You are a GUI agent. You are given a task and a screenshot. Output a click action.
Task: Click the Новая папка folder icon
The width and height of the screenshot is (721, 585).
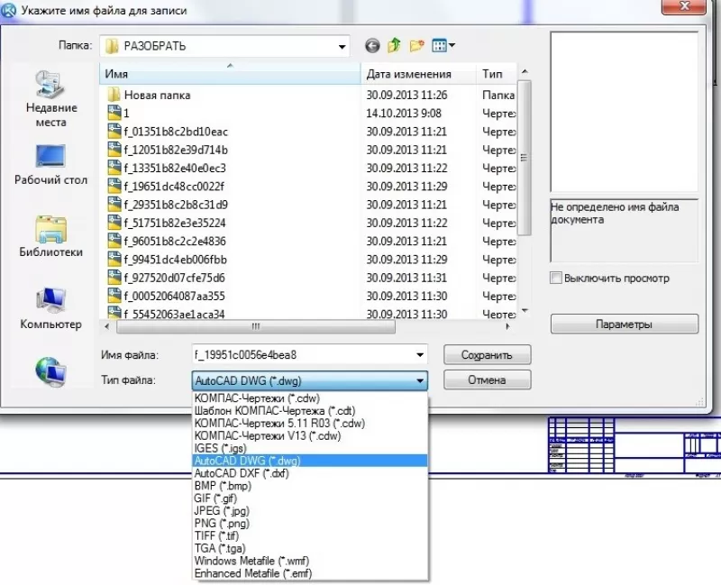tap(114, 96)
